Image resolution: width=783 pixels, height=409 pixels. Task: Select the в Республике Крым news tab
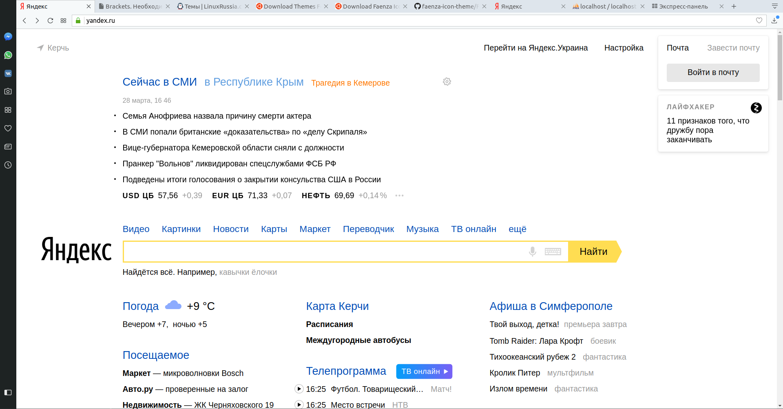pos(254,82)
